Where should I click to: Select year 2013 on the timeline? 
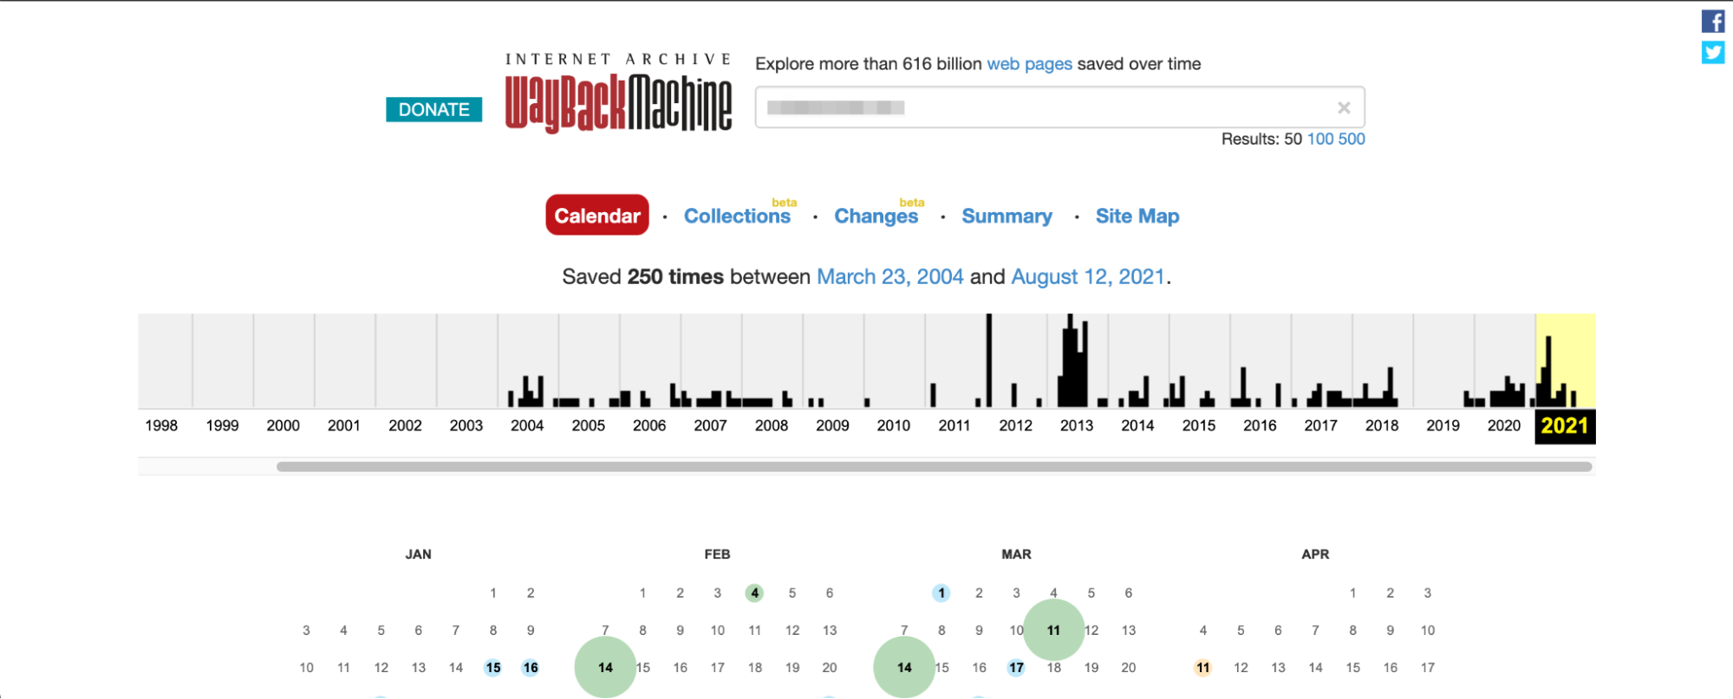pyautogui.click(x=1077, y=425)
